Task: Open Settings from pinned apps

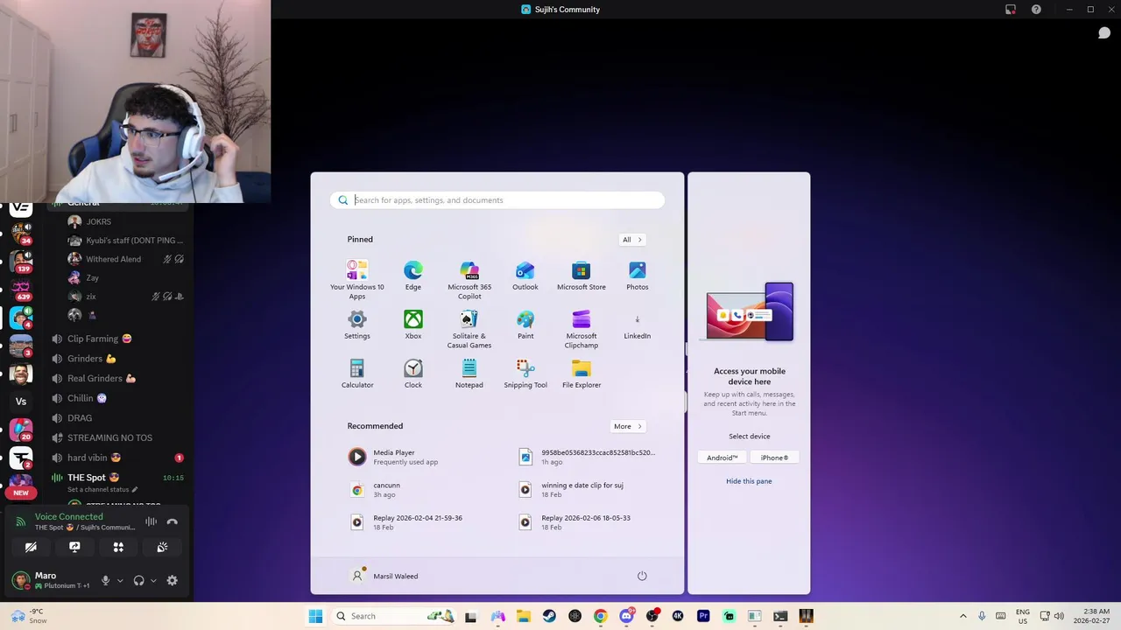Action: (357, 325)
